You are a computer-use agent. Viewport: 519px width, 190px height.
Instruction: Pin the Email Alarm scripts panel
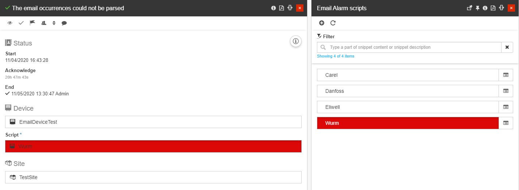[477, 8]
